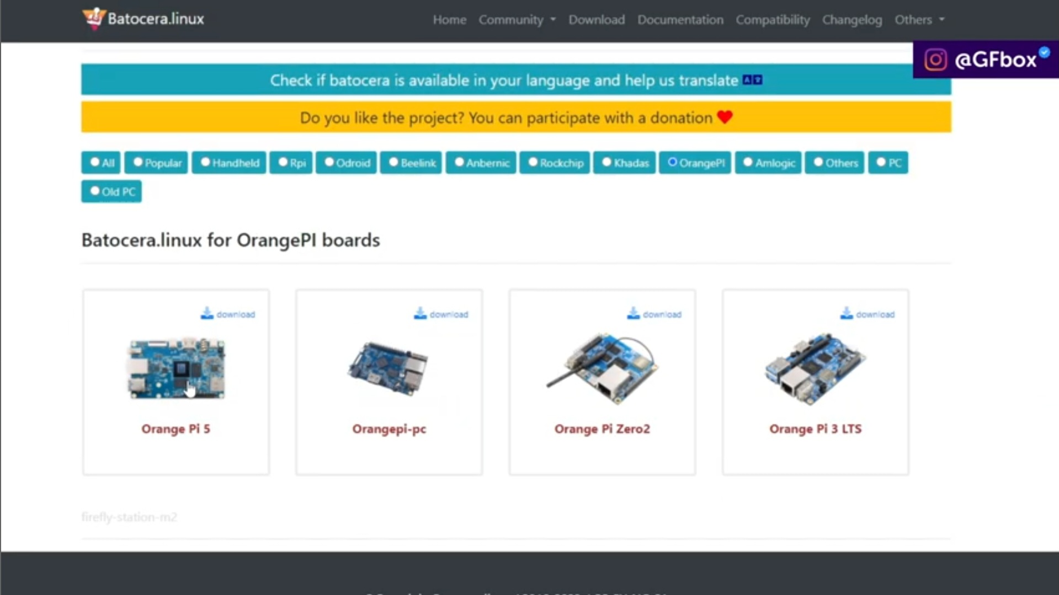The height and width of the screenshot is (595, 1059).
Task: Click the download icon for Orange Pi 3 LTS
Action: coord(846,313)
